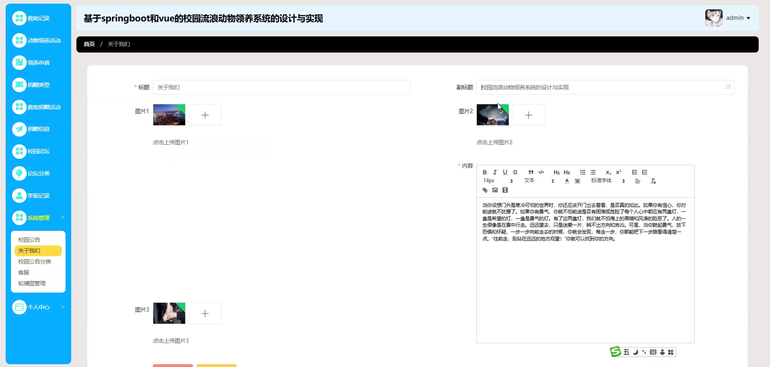This screenshot has width=770, height=367.
Task: Select the highlighted 关于我们 submenu item
Action: (x=38, y=251)
